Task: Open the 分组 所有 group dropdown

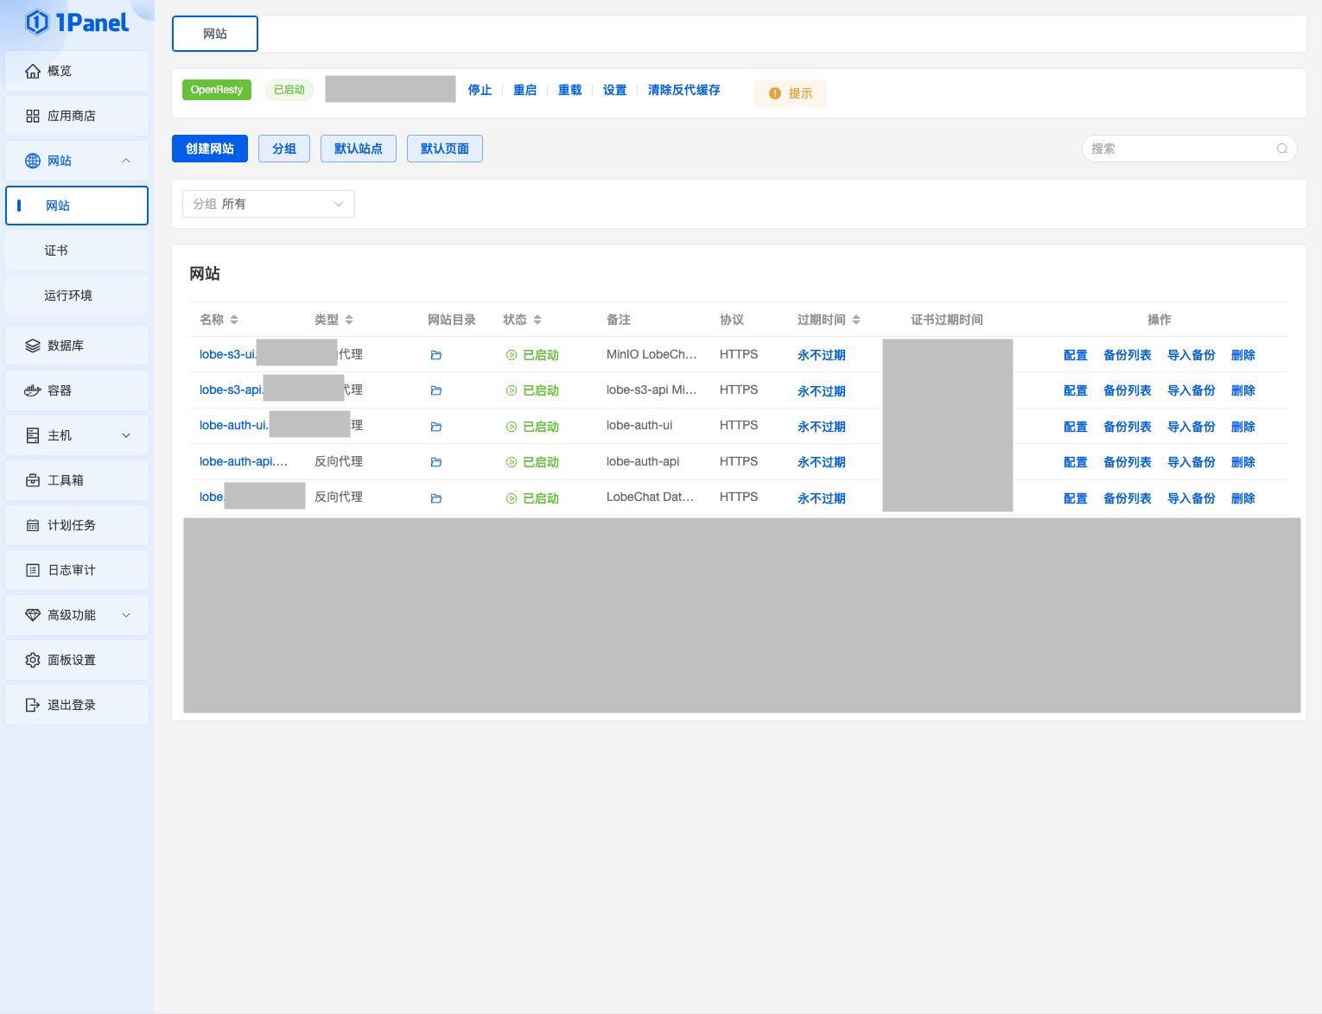Action: coord(269,204)
